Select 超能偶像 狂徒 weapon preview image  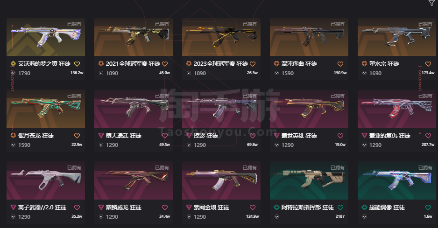(x=396, y=180)
